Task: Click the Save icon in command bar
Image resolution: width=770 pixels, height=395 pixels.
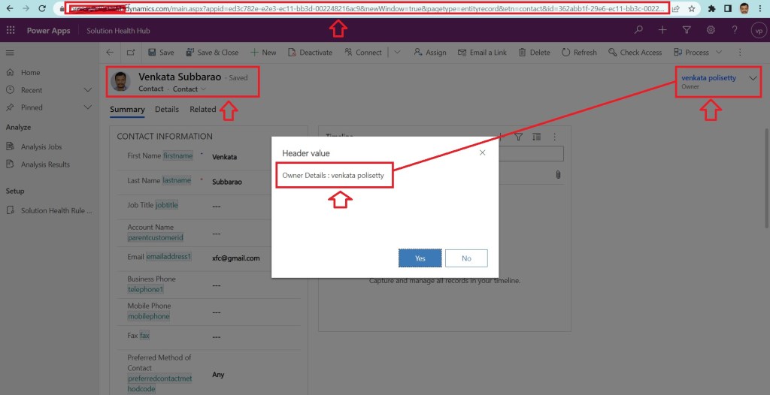Action: pyautogui.click(x=153, y=53)
